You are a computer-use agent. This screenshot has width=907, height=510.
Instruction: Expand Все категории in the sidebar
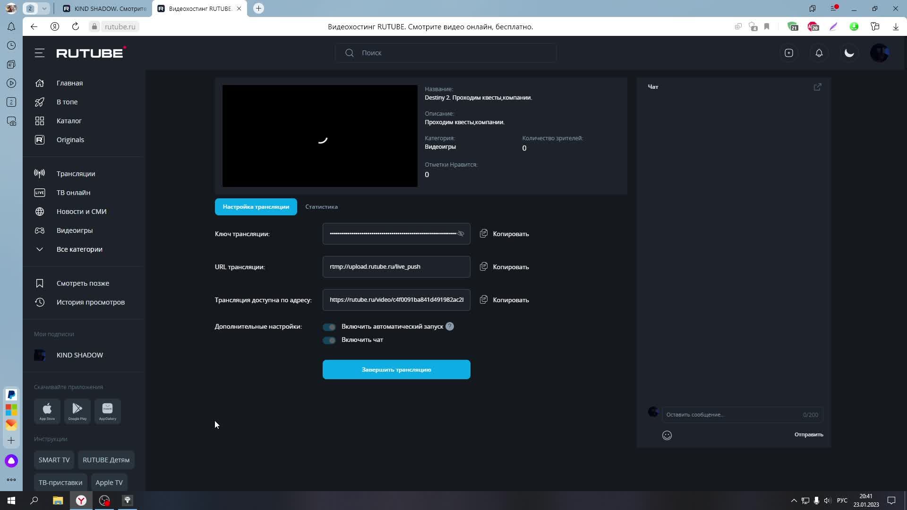79,249
